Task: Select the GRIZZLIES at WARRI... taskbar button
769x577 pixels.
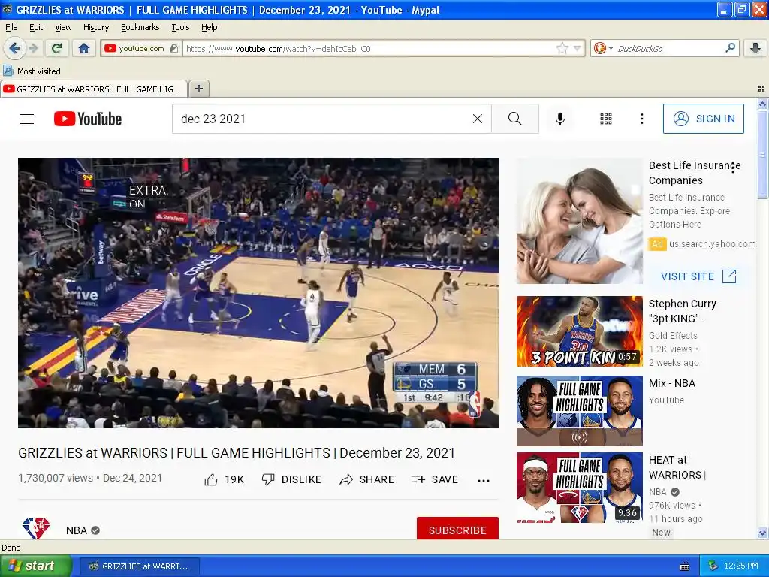Action: [x=139, y=566]
